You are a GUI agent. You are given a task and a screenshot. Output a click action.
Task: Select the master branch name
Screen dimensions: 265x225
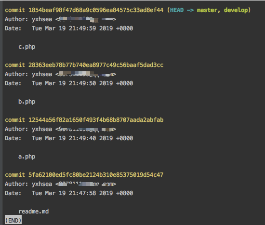(x=207, y=10)
